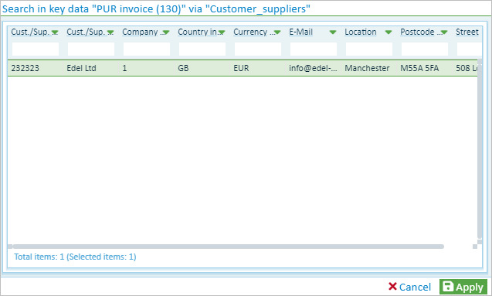Sort by the Currency column header
Screen dimensions: 492x296
[250, 32]
